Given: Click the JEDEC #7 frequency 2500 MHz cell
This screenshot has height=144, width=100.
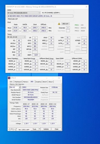Looking at the screenshot, I should pos(26,106).
